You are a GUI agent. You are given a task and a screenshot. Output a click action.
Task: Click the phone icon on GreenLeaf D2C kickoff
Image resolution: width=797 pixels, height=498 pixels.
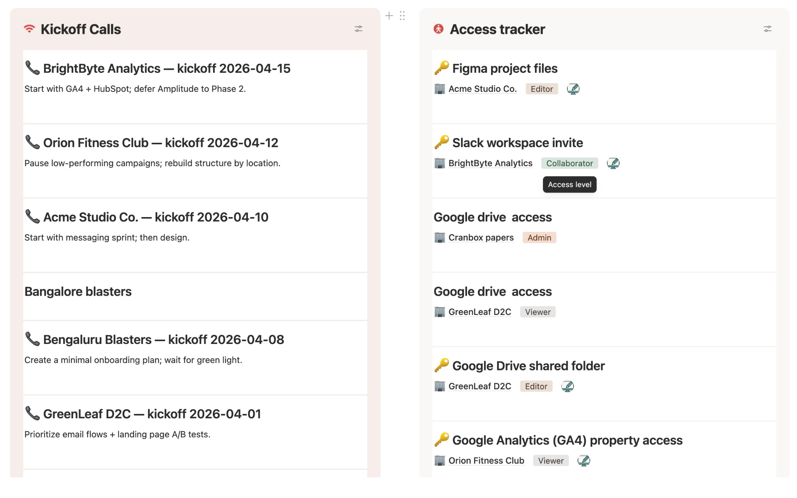[32, 413]
